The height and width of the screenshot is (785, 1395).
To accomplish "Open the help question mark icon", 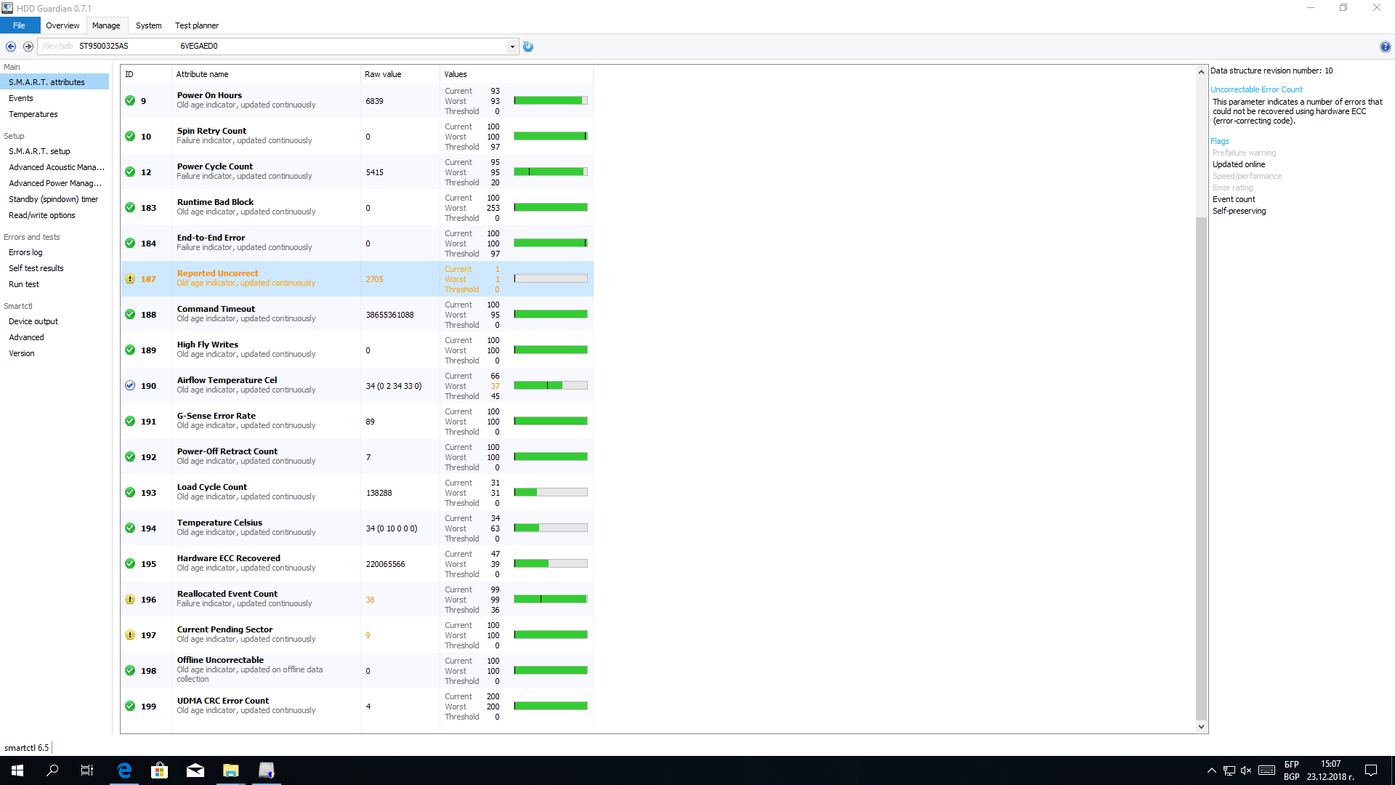I will tap(1385, 47).
